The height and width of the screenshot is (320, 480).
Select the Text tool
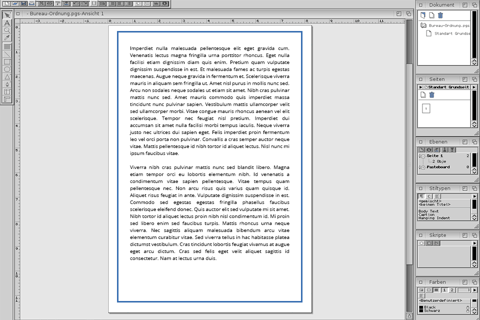7,22
